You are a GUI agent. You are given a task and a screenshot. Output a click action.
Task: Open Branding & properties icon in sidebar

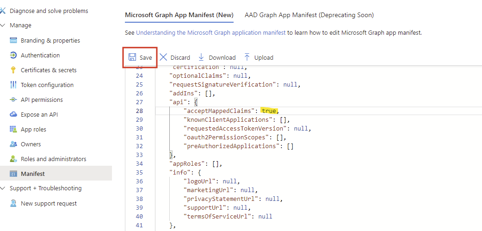point(13,40)
